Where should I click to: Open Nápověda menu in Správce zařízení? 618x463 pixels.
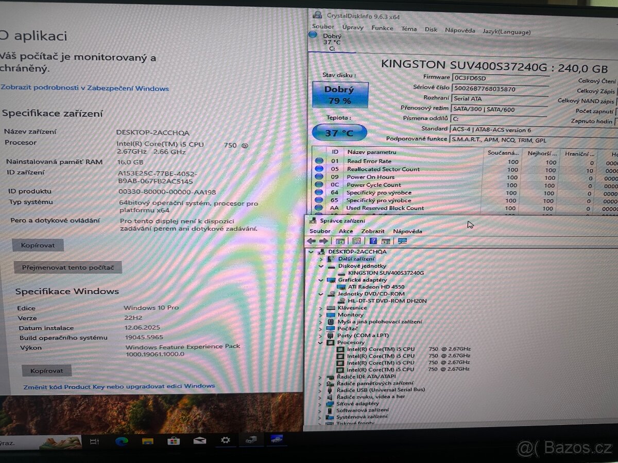[x=407, y=232]
